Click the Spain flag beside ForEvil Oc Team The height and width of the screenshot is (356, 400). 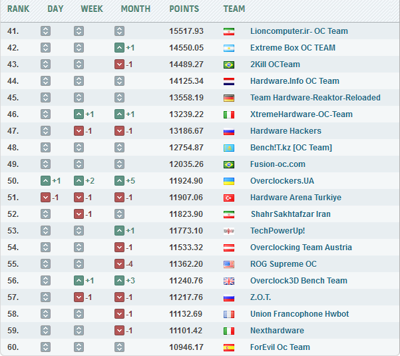pos(229,347)
